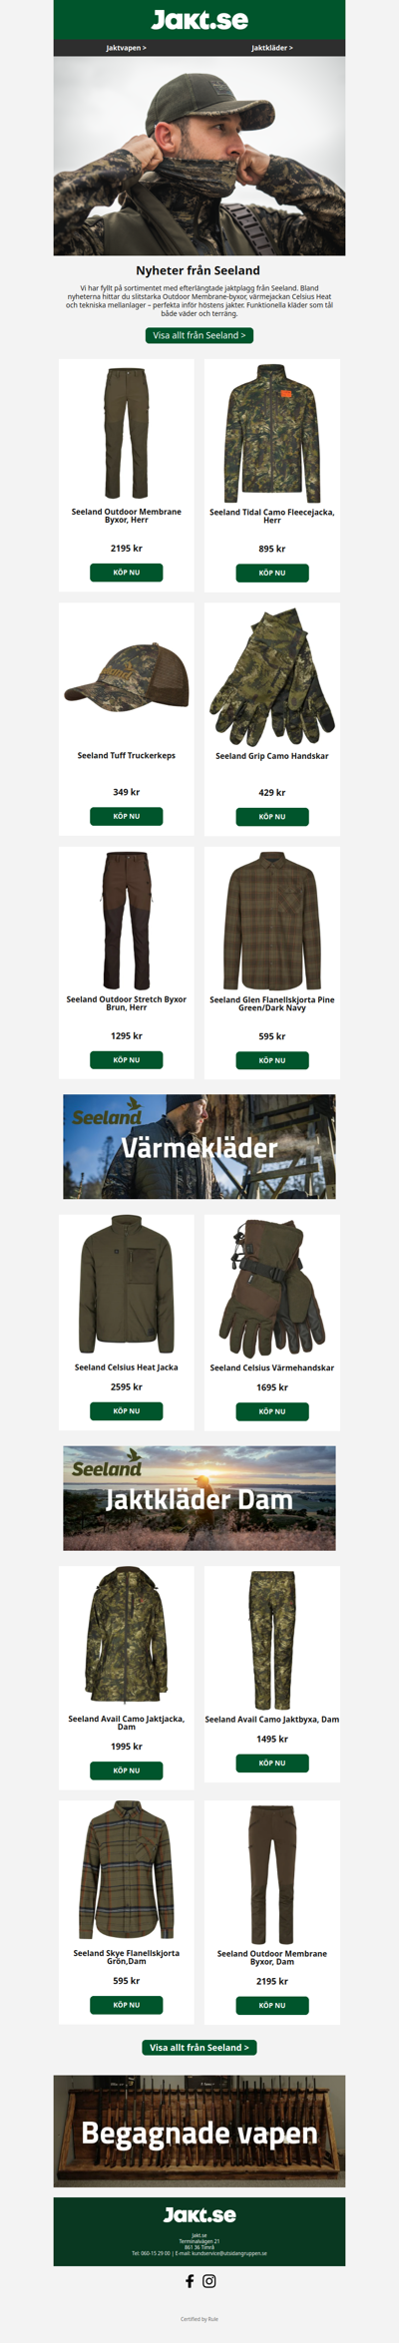
Task: Click the Seeland Glen Flanellskjorta product title
Action: pyautogui.click(x=272, y=1003)
